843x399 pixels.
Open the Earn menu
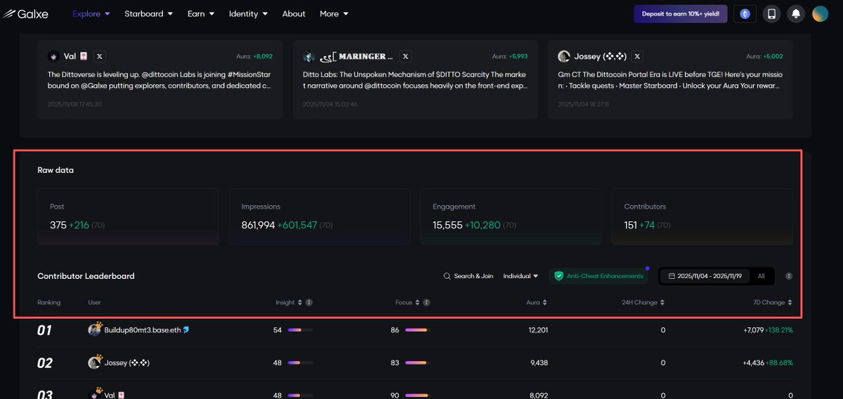pyautogui.click(x=200, y=13)
